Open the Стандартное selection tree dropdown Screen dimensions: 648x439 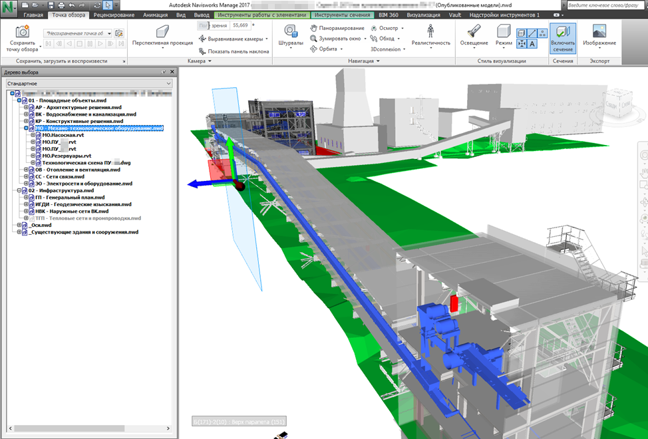[x=89, y=83]
